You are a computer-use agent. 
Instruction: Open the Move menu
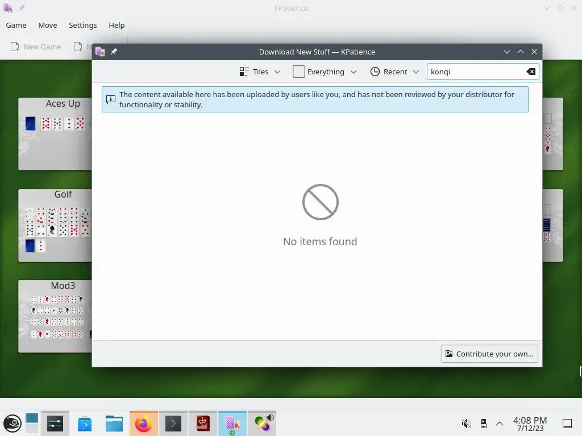tap(48, 25)
